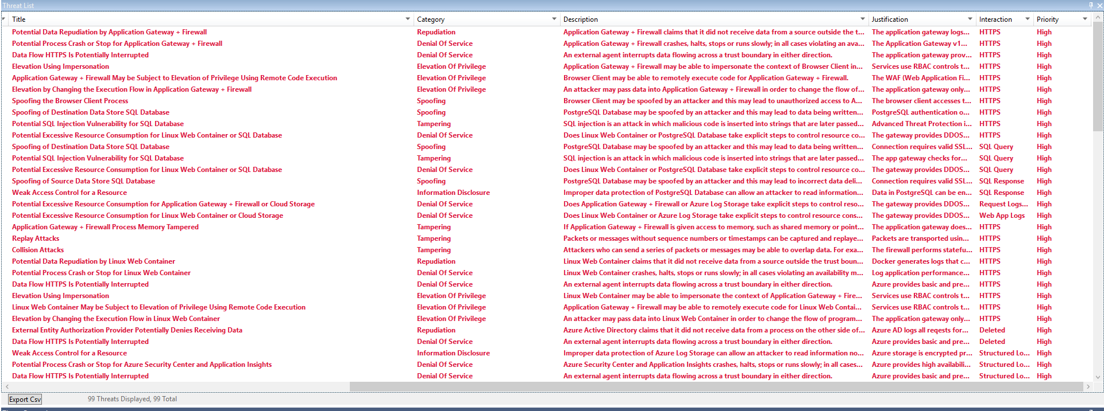Click justification "Azure storage is encrypted pr..."
The width and height of the screenshot is (1104, 411).
(922, 353)
